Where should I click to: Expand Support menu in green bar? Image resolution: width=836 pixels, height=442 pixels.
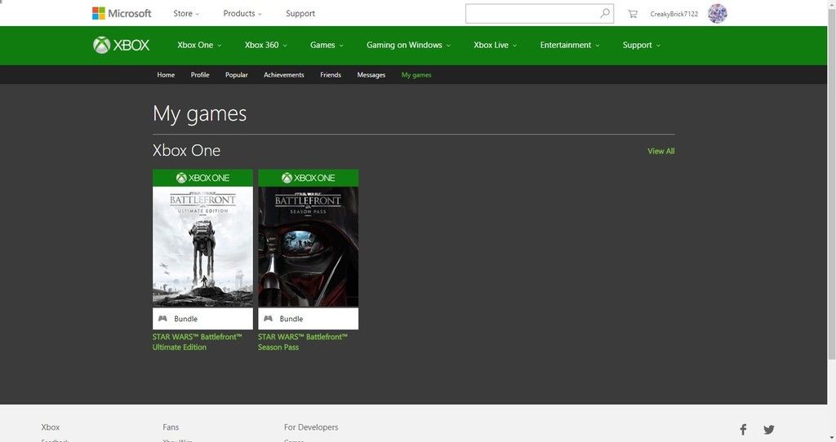(642, 46)
